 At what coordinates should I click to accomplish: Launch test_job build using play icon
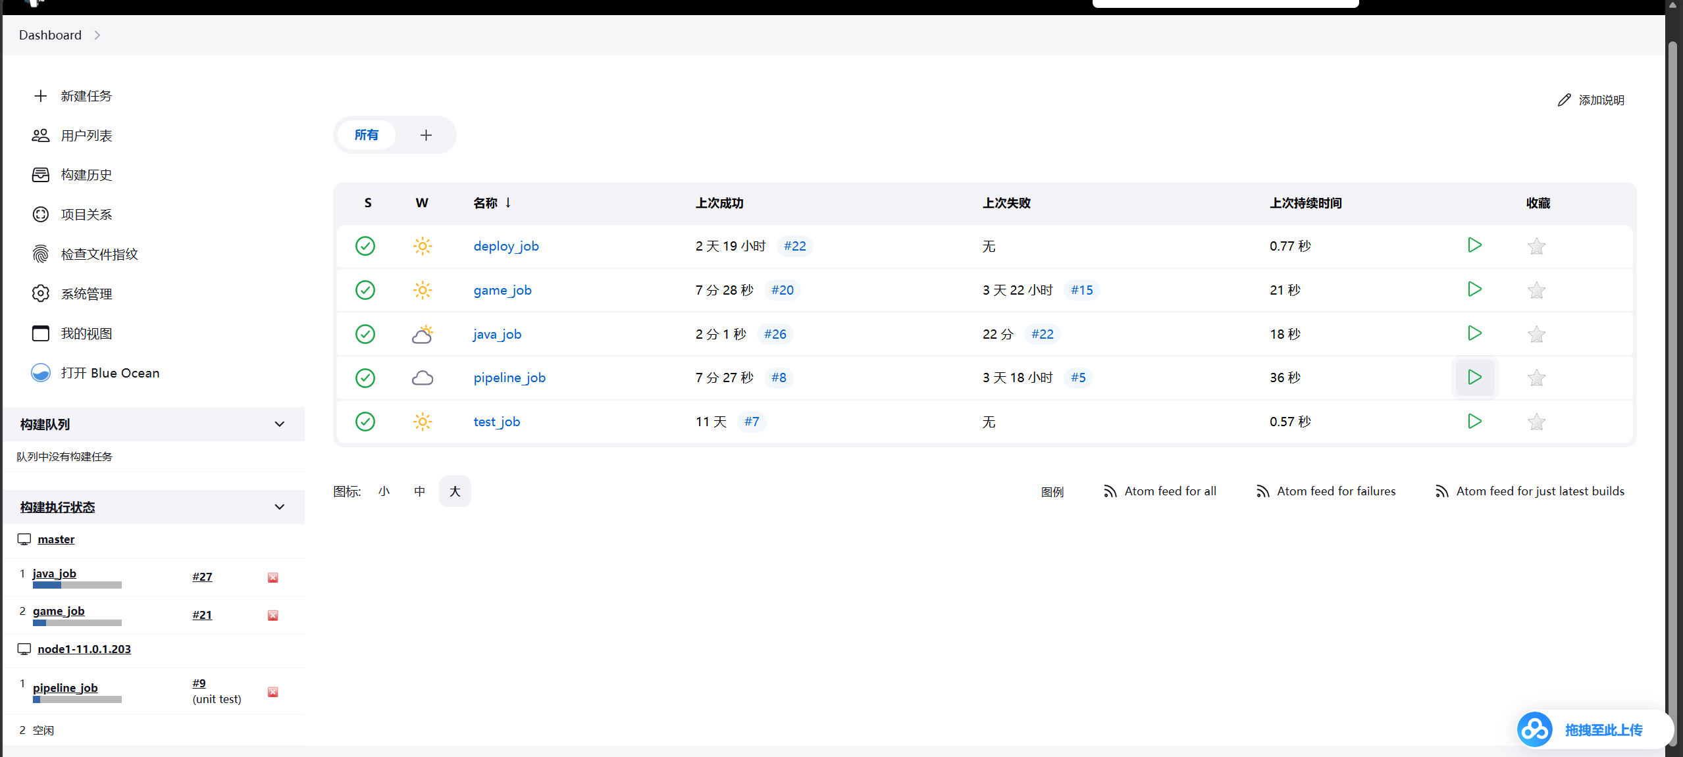[x=1474, y=421]
